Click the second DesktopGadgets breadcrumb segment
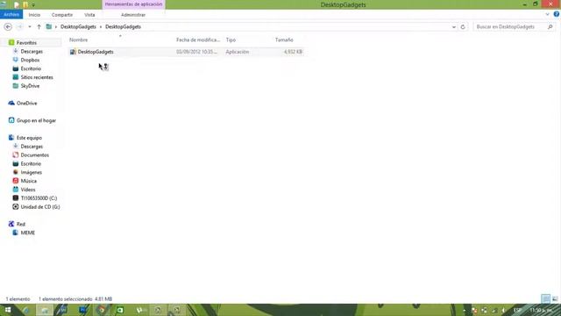The width and height of the screenshot is (561, 316). pos(123,27)
